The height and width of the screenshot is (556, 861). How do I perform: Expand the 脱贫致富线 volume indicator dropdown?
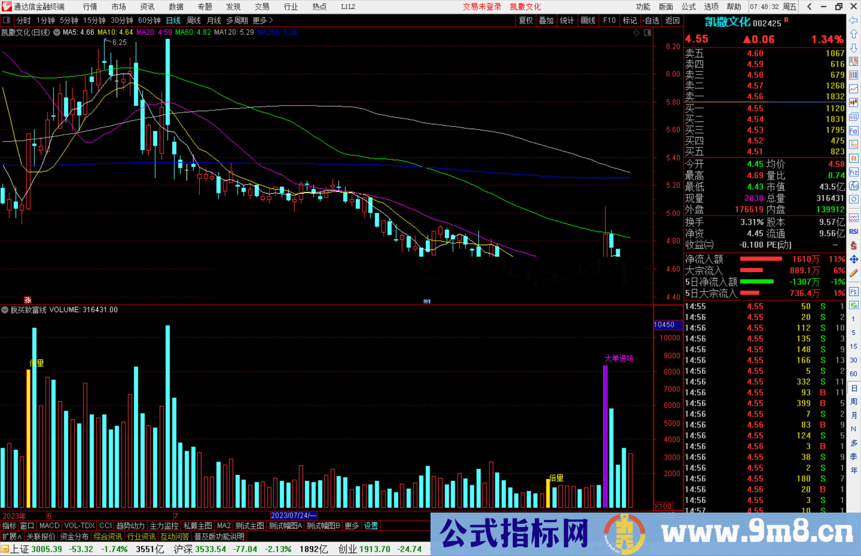point(5,310)
